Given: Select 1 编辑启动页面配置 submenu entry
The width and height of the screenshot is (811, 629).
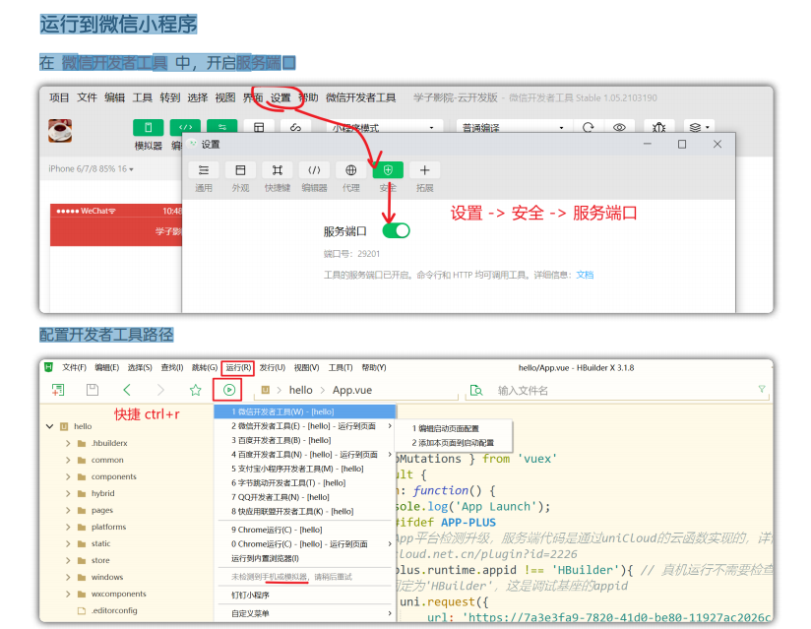Looking at the screenshot, I should (454, 428).
